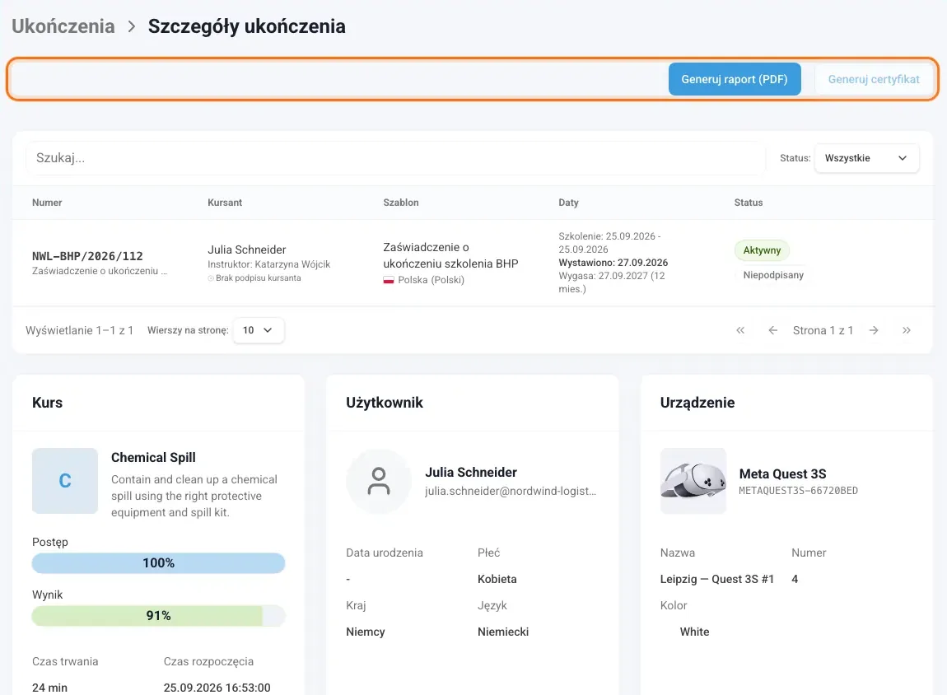Click the Leipzig — Quest 3S #1 device name
The width and height of the screenshot is (947, 695).
(717, 579)
